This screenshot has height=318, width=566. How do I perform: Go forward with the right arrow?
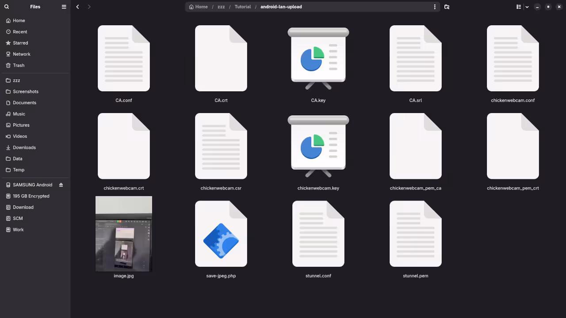click(89, 7)
